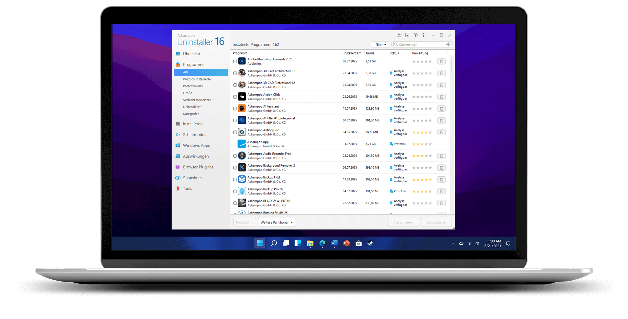Image resolution: width=628 pixels, height=319 pixels.
Task: Expand the Filter dropdown
Action: coord(381,45)
